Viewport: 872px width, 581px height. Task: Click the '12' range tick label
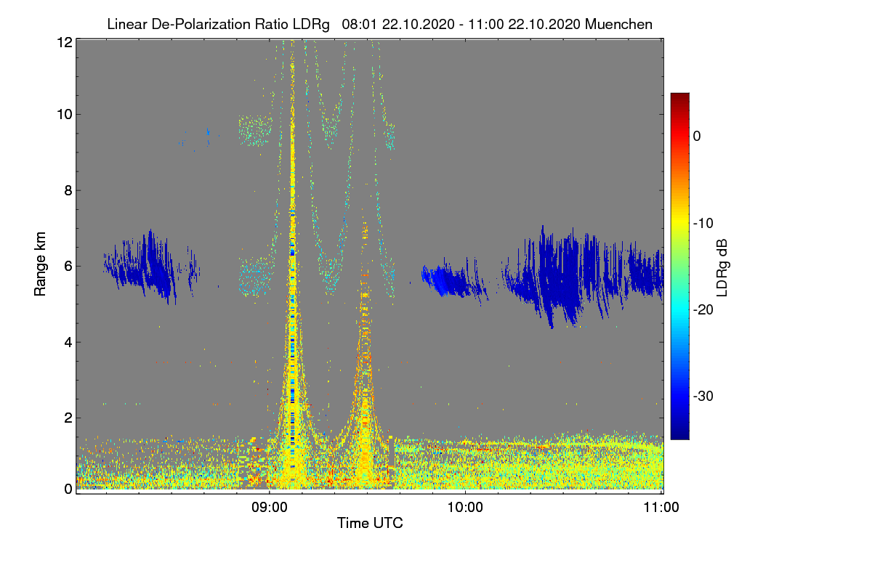[64, 42]
